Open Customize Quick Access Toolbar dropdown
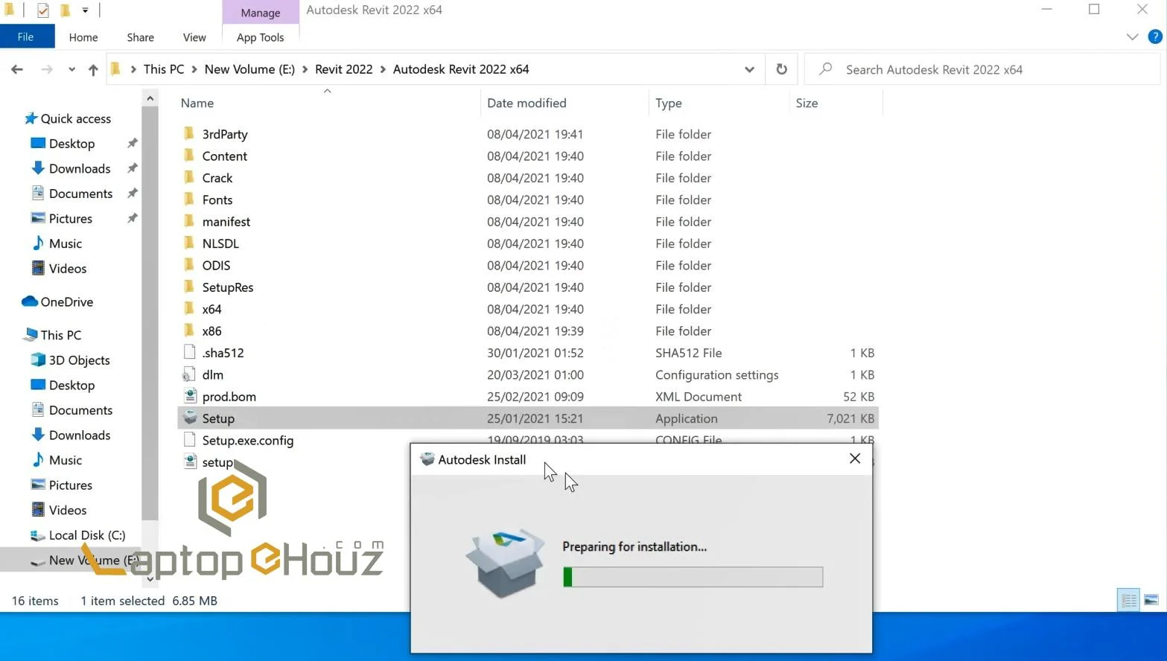The width and height of the screenshot is (1167, 661). coord(85,10)
